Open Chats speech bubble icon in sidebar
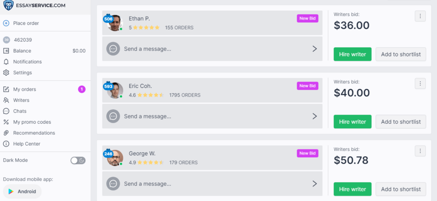437x201 pixels. (x=6, y=111)
